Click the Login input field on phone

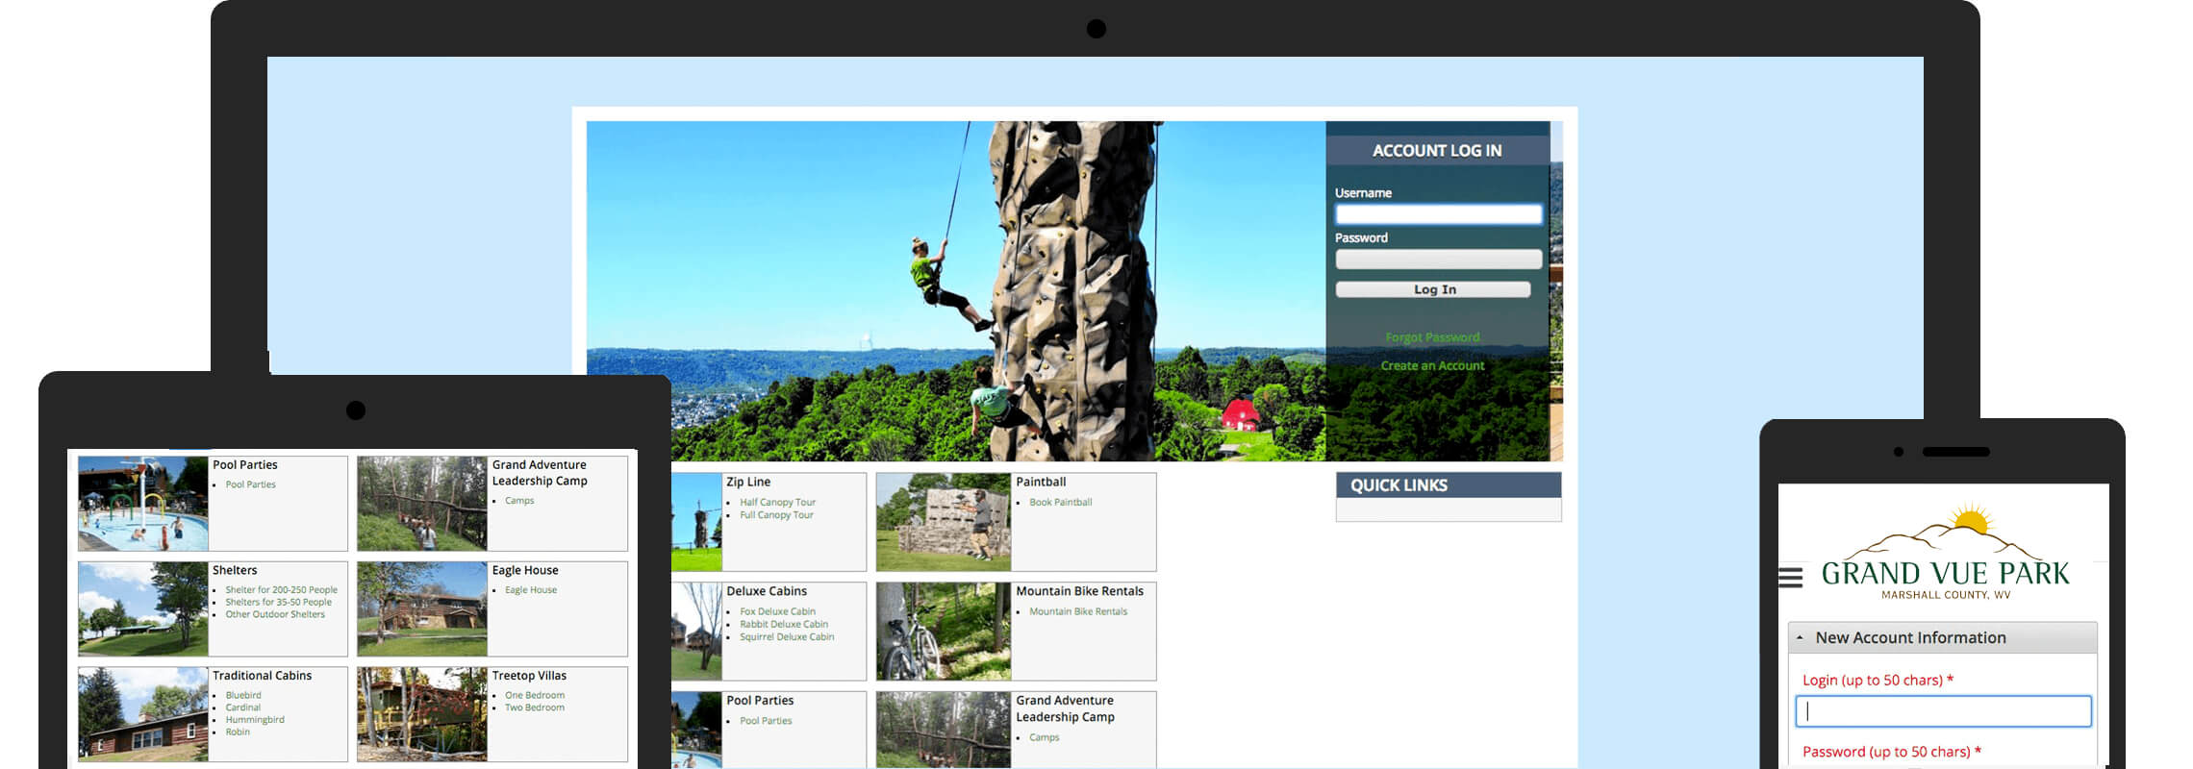coord(1943,711)
